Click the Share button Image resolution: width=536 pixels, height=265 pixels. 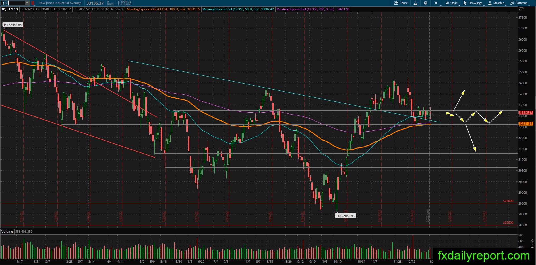(401, 3)
